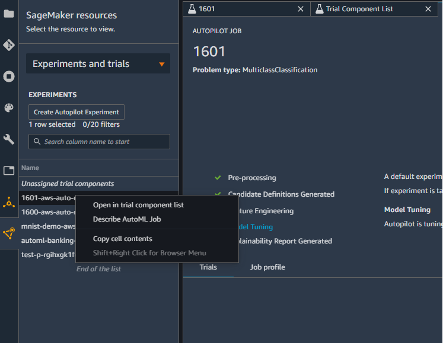This screenshot has width=443, height=343.
Task: Click the Feature Engineering step label
Action: pyautogui.click(x=266, y=211)
